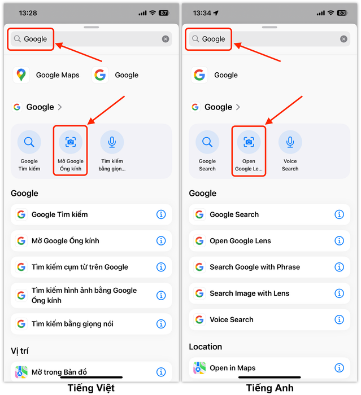The width and height of the screenshot is (361, 395).
Task: Select the Voice Search microphone icon
Action: (x=290, y=142)
